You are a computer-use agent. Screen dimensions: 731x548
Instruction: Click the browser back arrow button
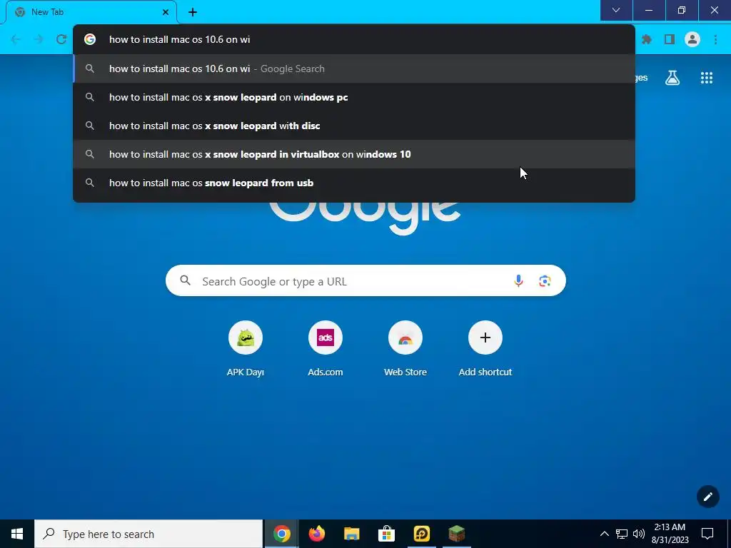pyautogui.click(x=16, y=40)
